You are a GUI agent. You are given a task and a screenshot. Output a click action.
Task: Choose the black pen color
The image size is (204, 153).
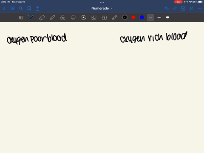[125, 17]
